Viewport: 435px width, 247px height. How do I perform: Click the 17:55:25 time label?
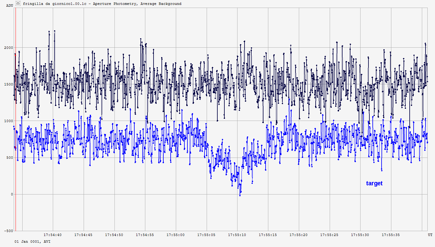point(330,235)
